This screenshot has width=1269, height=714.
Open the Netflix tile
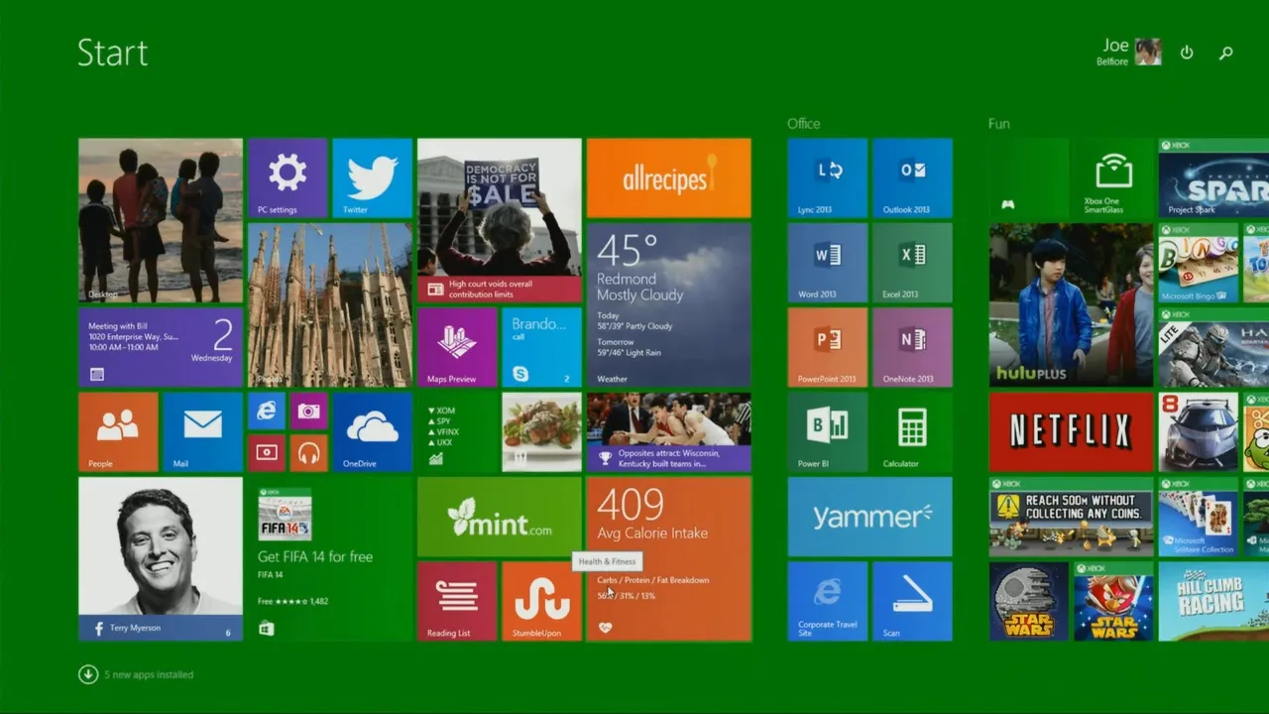[x=1071, y=431]
